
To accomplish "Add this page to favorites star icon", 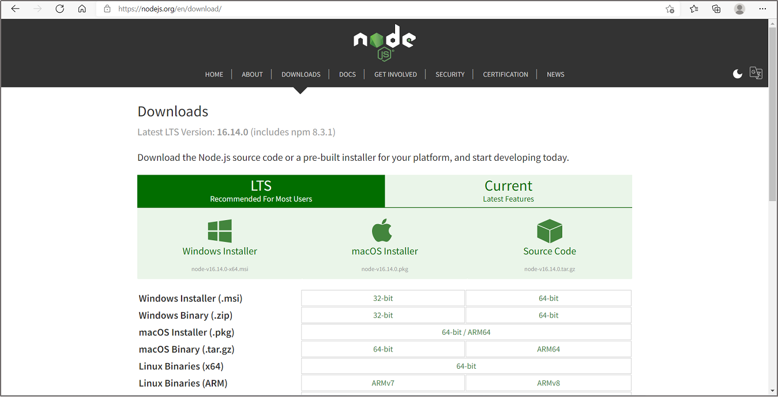I will tap(670, 9).
